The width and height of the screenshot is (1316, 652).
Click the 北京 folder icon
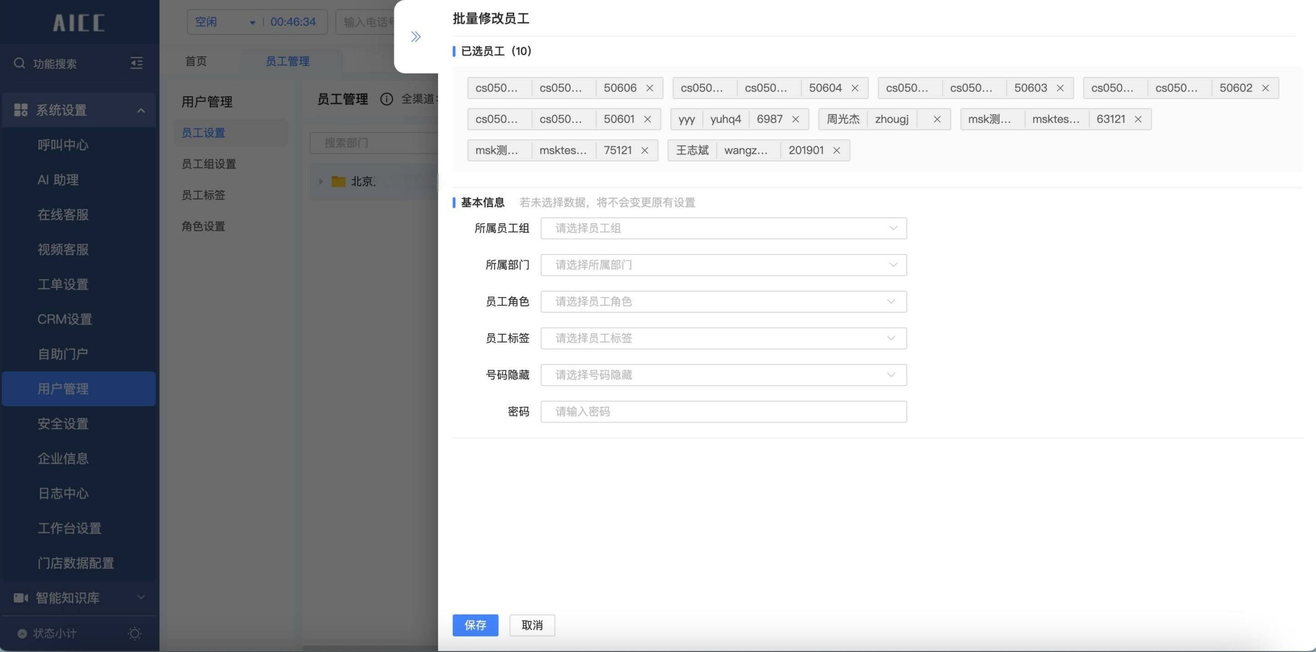click(x=338, y=181)
